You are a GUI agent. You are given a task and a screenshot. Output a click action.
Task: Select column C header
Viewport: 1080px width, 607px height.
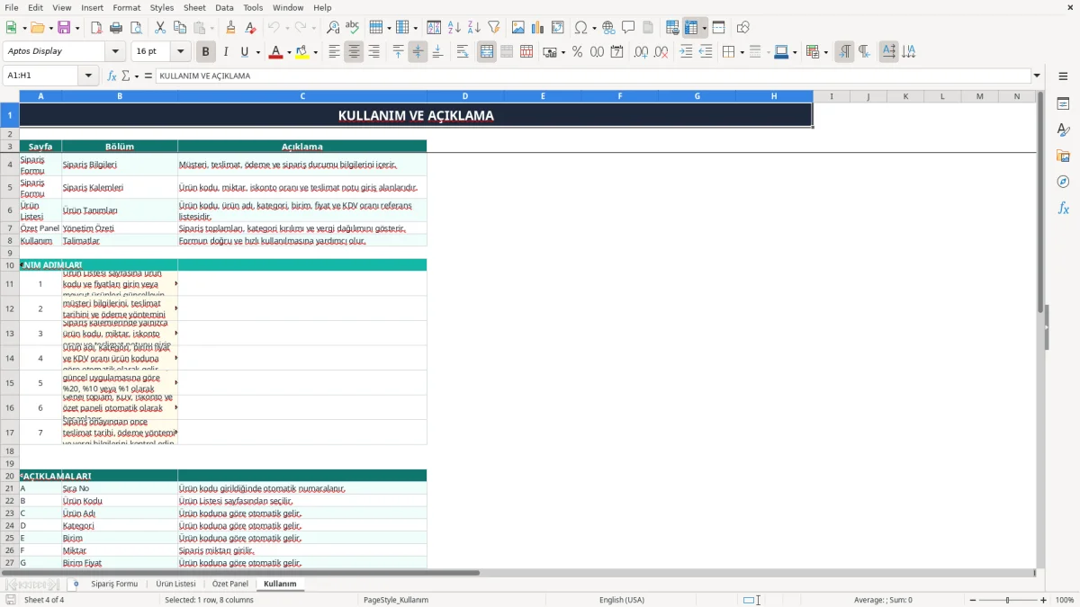[302, 96]
